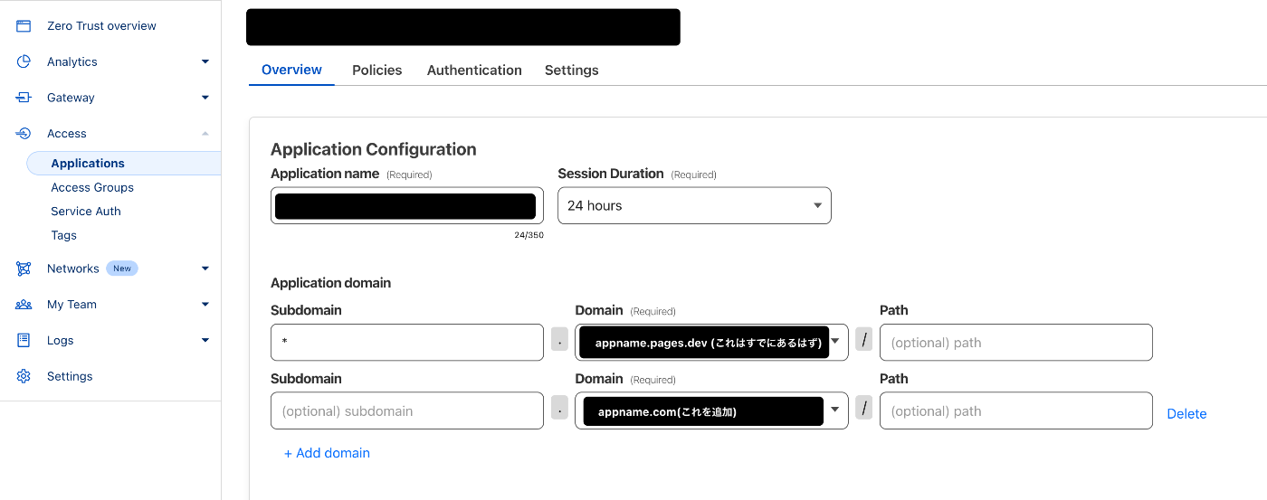
Task: Click the Add domain link
Action: pos(327,453)
